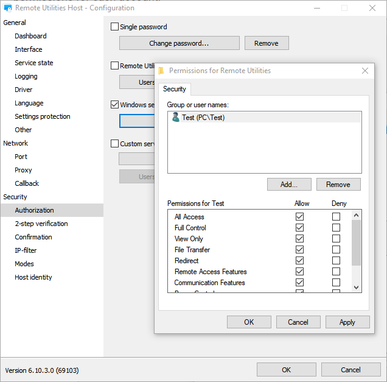387x382 pixels.
Task: Click the Remote Utilities Users button
Action: point(138,82)
